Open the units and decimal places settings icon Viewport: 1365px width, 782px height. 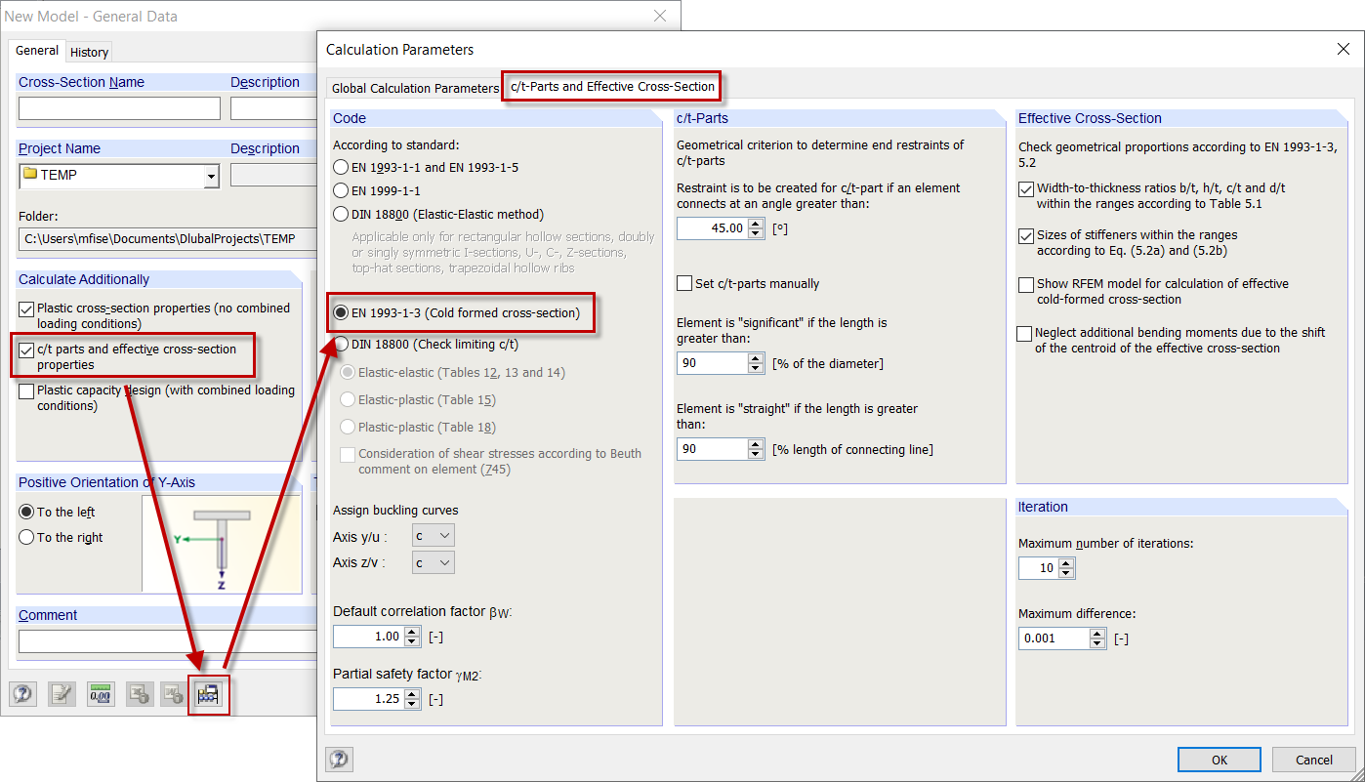(101, 694)
